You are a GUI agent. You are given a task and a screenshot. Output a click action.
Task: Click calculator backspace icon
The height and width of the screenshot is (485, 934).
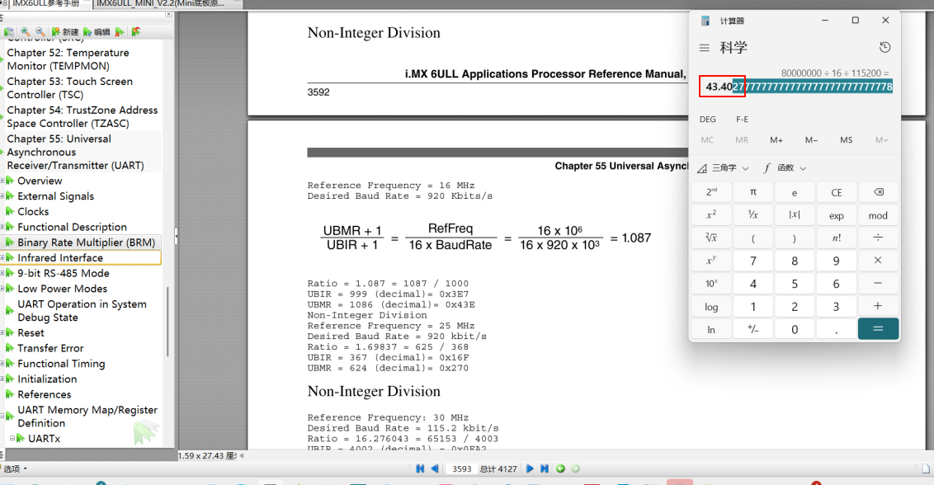pos(878,192)
